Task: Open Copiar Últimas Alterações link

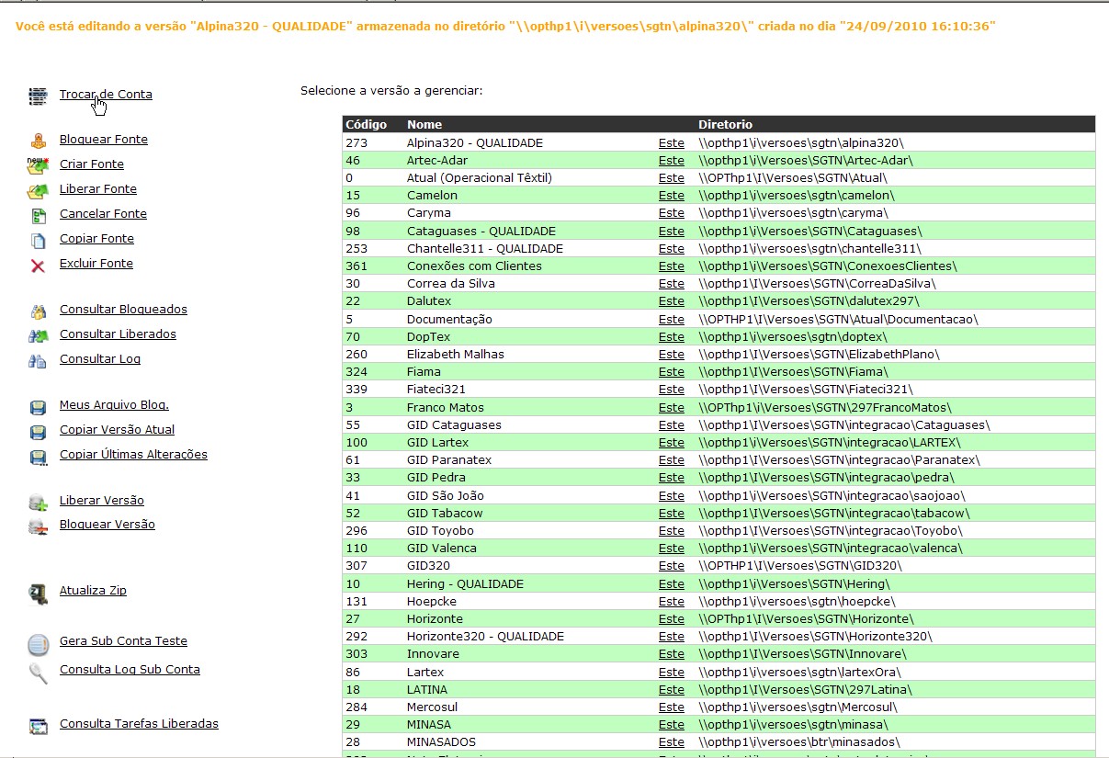Action: [133, 455]
